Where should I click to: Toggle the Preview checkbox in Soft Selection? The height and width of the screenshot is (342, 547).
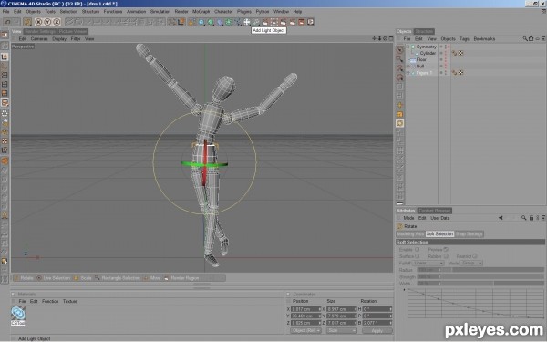(446, 250)
